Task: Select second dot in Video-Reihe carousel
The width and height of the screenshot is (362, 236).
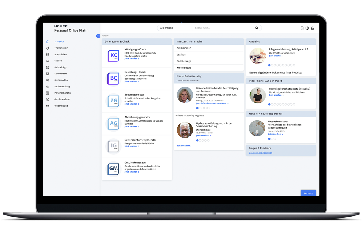Action: point(272,104)
